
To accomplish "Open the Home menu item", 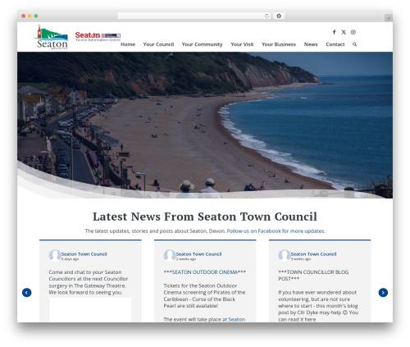I will click(x=128, y=44).
